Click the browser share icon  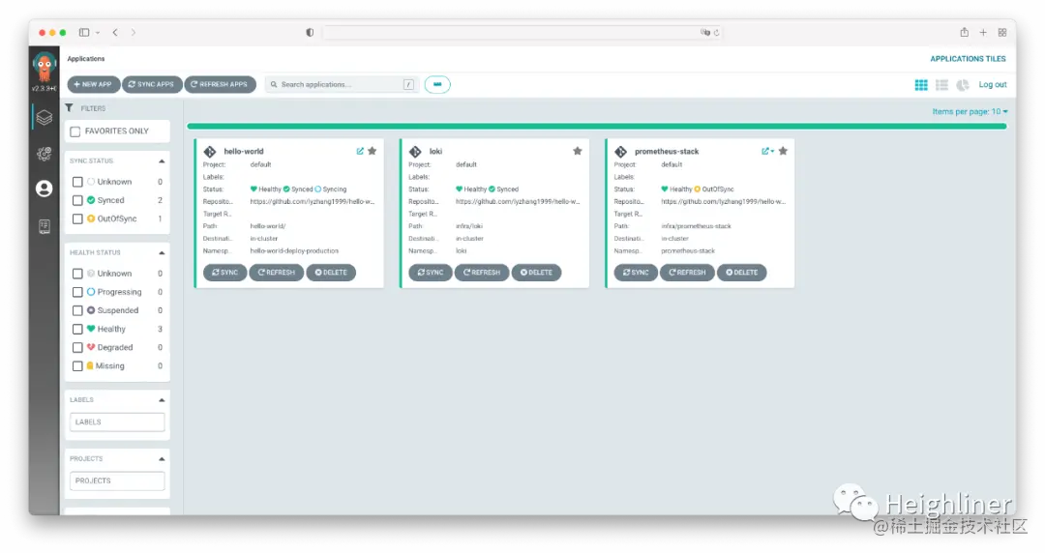[965, 32]
